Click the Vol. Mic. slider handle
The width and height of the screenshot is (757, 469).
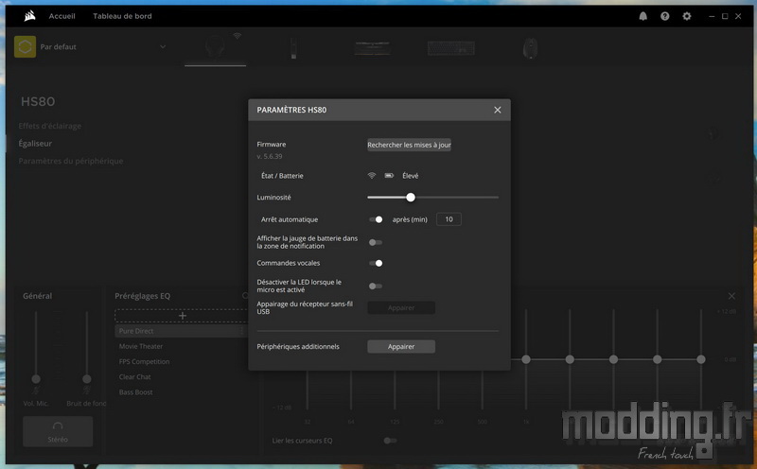(36, 379)
